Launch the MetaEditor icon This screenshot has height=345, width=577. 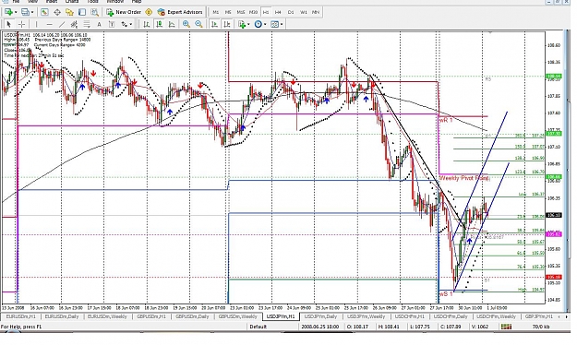149,12
